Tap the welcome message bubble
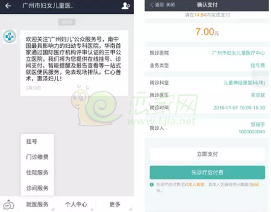Screen dimensions: 271x212 click(x=74, y=63)
